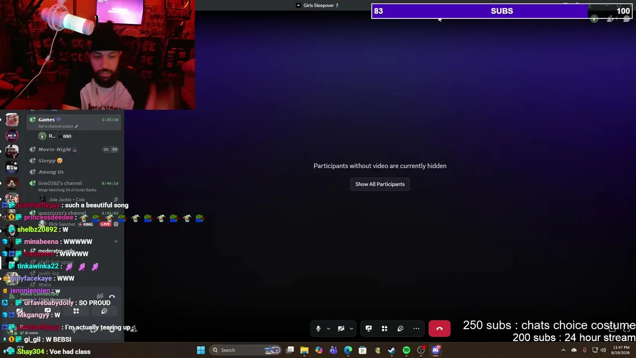The image size is (636, 358).
Task: Click user Rick Sanchez in voice channel
Action: coord(62,224)
